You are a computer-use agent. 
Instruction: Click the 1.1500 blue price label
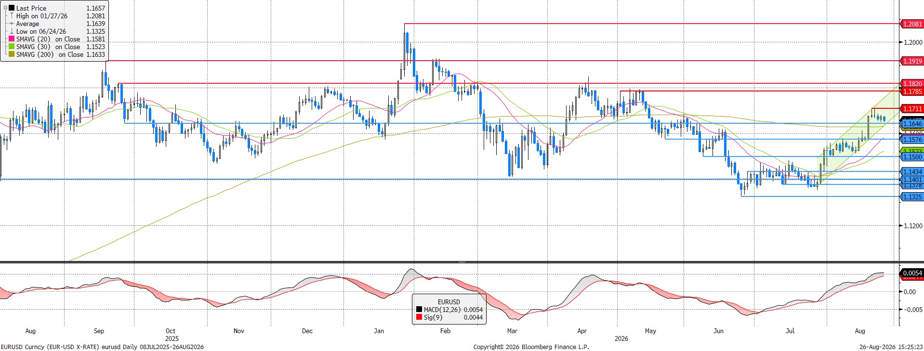coord(912,157)
